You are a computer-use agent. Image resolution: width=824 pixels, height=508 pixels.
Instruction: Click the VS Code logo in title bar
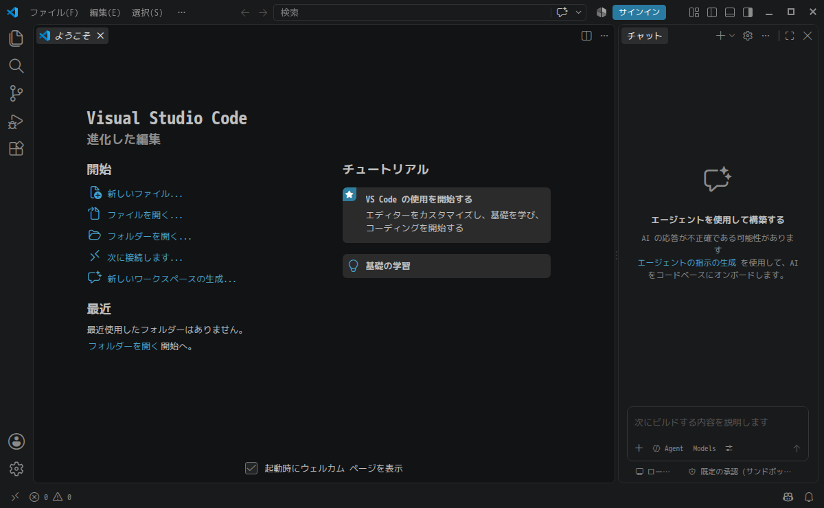click(x=12, y=12)
